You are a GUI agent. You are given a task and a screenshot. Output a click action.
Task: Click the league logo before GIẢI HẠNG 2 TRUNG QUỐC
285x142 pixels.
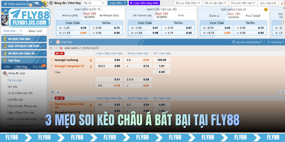click(x=61, y=48)
